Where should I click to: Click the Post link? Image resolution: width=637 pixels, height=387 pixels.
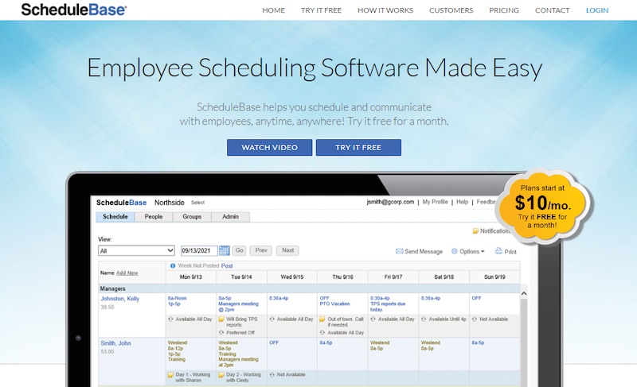tap(227, 266)
